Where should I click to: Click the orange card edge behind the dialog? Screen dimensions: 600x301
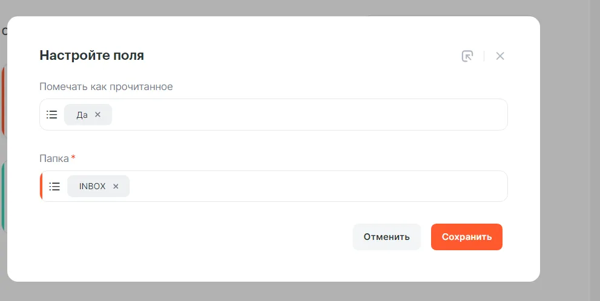pyautogui.click(x=3, y=100)
